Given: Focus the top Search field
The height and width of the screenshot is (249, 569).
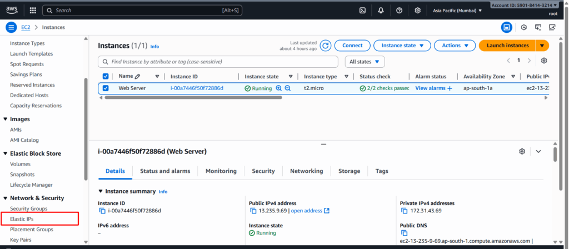Looking at the screenshot, I should click(x=142, y=11).
